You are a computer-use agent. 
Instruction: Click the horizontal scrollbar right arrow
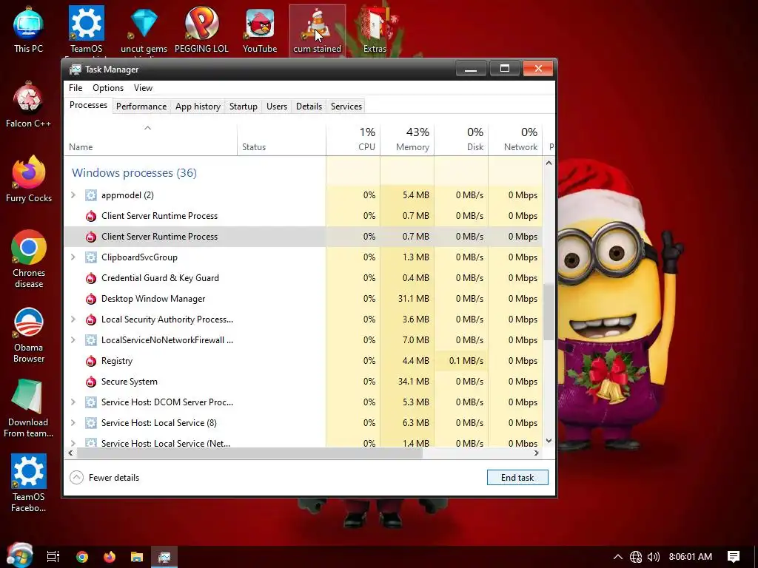pos(536,453)
